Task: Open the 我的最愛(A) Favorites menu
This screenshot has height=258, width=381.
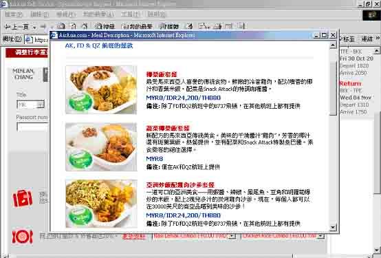Action: coord(98,14)
